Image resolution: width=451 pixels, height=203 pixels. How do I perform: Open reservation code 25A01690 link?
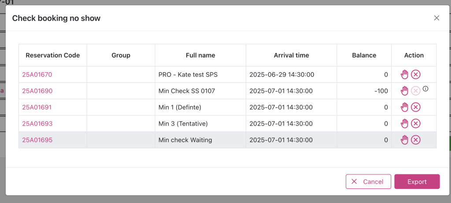click(x=37, y=91)
